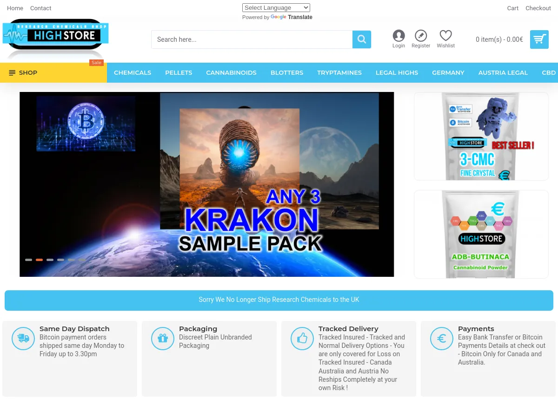This screenshot has width=558, height=418.
Task: Click the Tracked Delivery thumbs-up icon
Action: pos(302,338)
